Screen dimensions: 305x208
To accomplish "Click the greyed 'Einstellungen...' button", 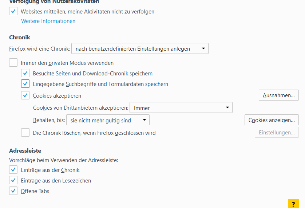I will coord(277,133).
